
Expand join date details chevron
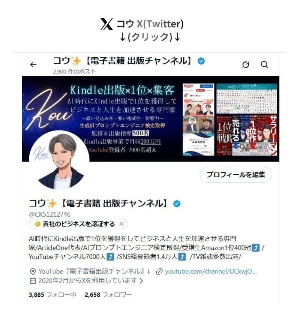click(x=141, y=281)
